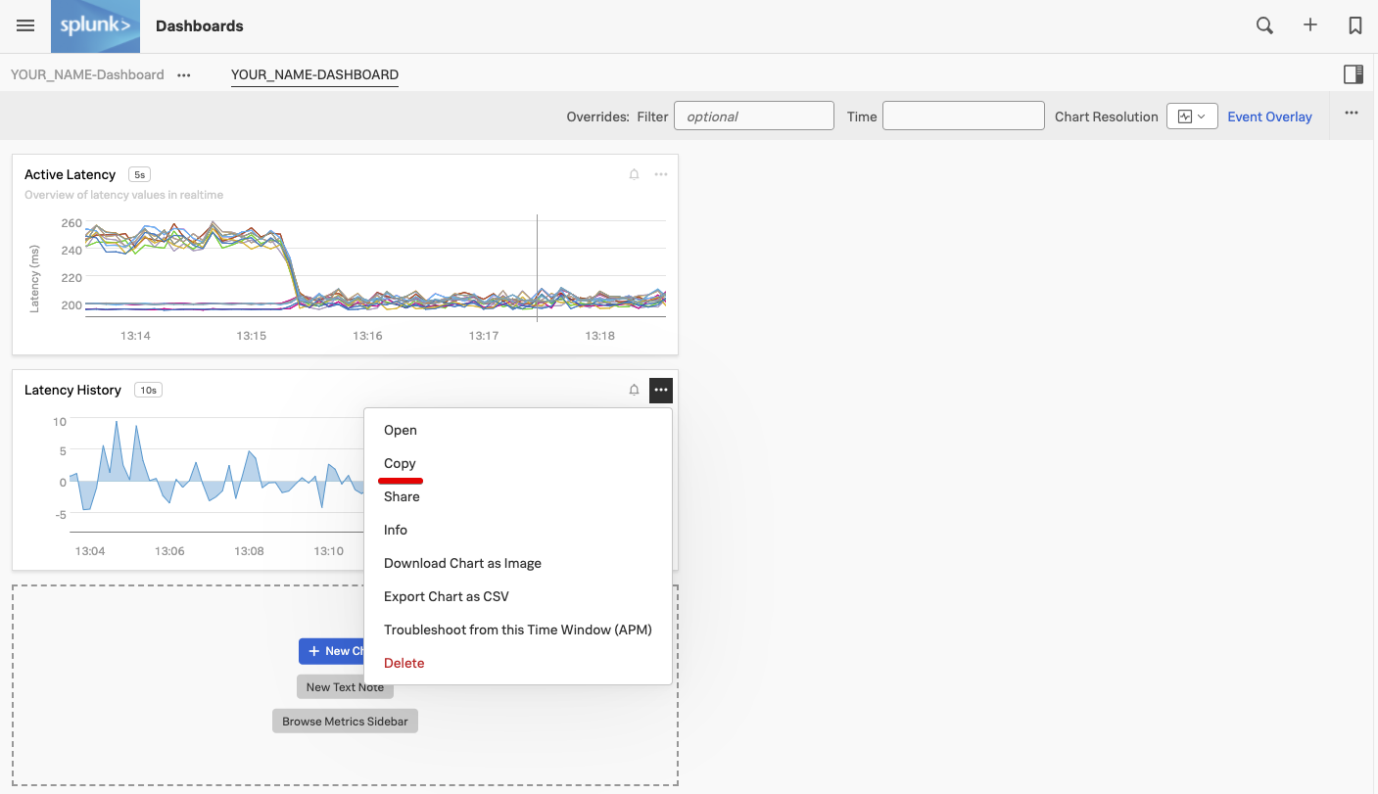This screenshot has width=1378, height=794.
Task: Click the Active Latency chart title
Action: coord(71,174)
